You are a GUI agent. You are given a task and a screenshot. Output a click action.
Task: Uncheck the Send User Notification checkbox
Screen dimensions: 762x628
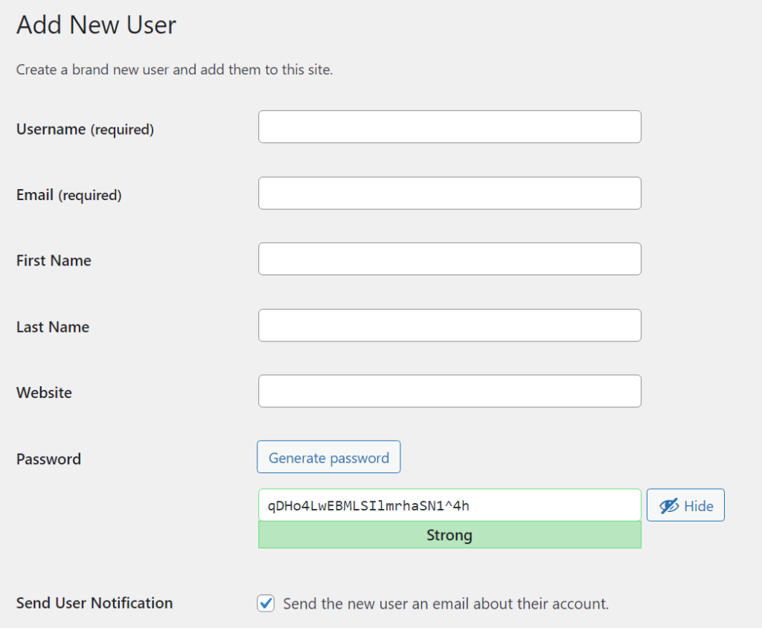tap(266, 603)
